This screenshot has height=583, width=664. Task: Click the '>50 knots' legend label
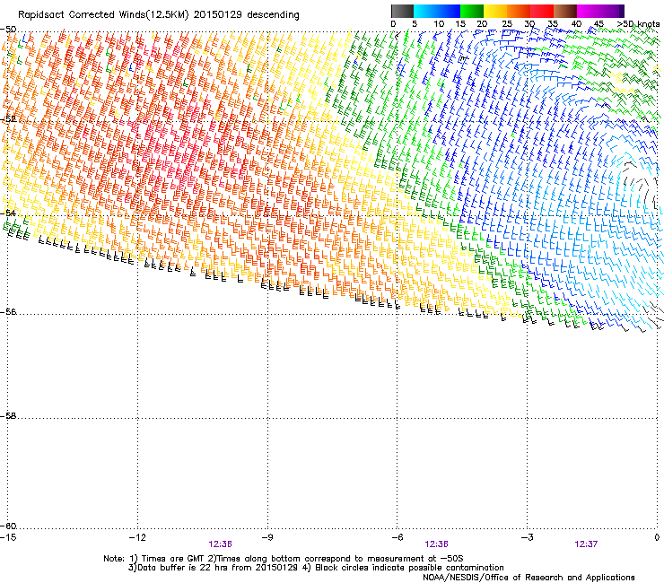(638, 23)
